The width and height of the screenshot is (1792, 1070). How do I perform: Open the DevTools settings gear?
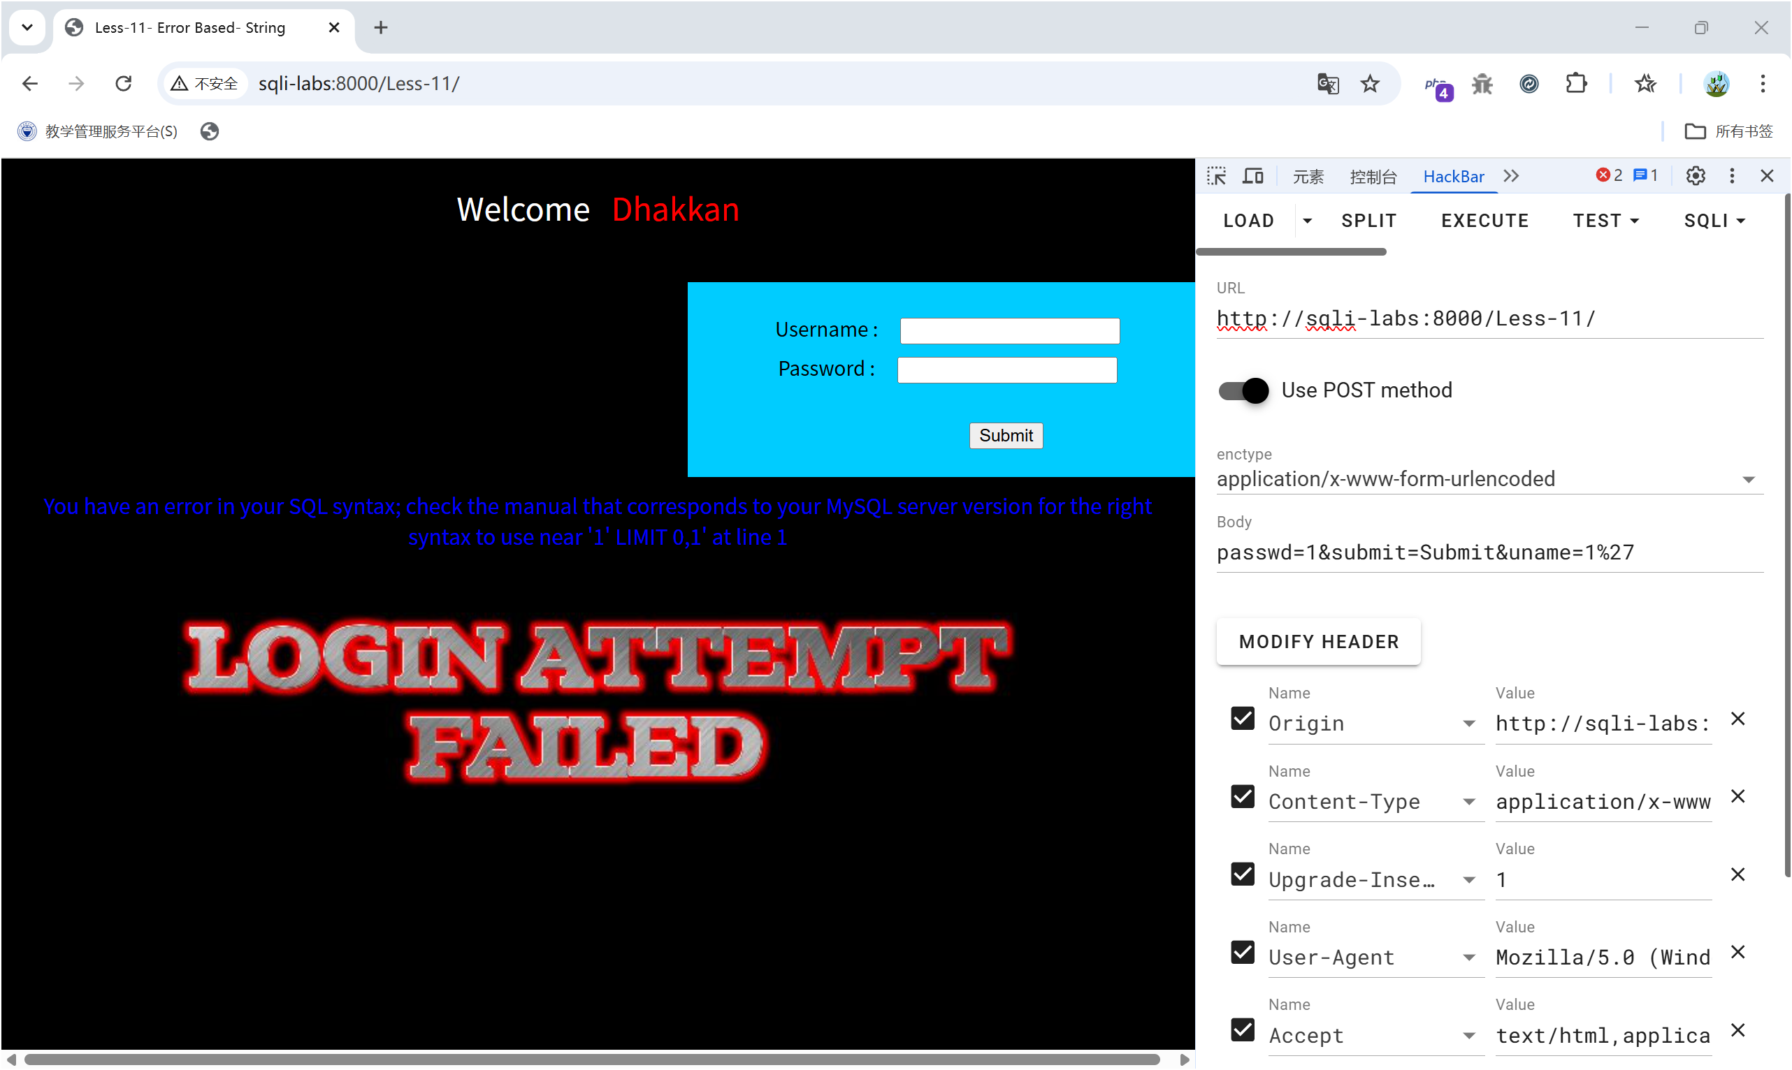tap(1695, 176)
